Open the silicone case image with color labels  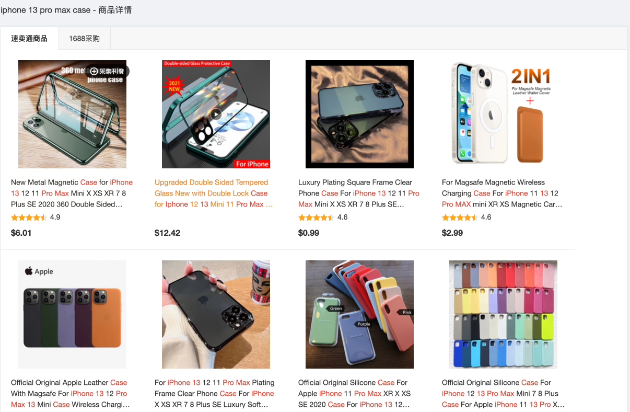(x=359, y=314)
